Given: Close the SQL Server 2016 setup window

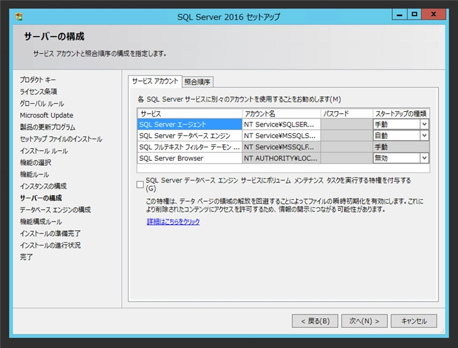Looking at the screenshot, I should [x=434, y=14].
